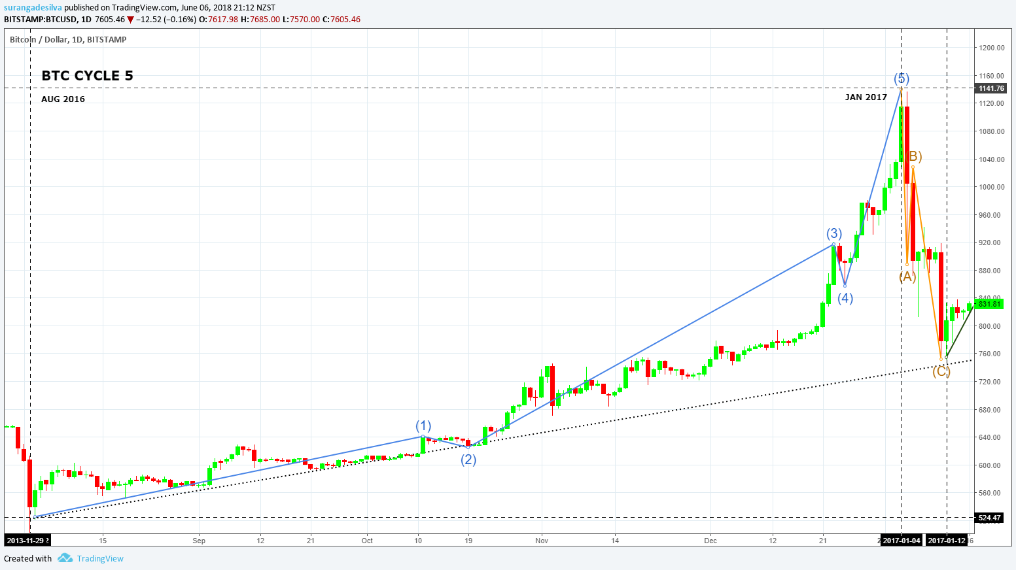Click the 720.00 price axis label
The image size is (1016, 570).
pyautogui.click(x=990, y=382)
